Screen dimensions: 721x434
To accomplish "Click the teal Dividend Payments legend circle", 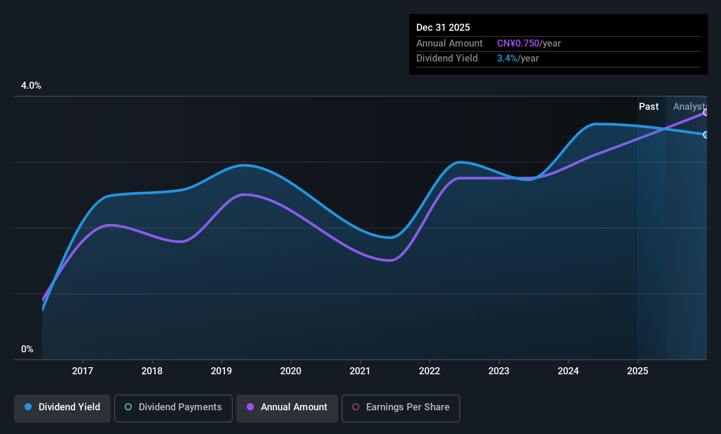I will (x=128, y=407).
